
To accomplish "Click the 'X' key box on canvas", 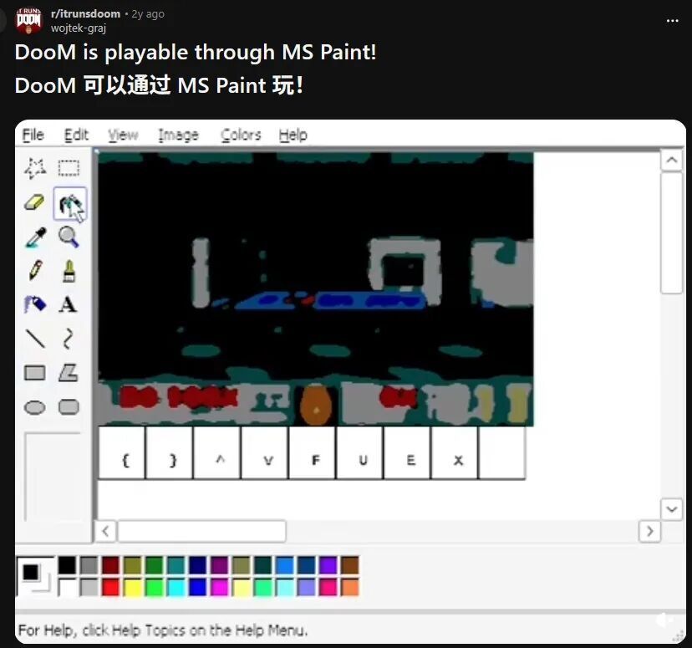I will click(x=455, y=453).
